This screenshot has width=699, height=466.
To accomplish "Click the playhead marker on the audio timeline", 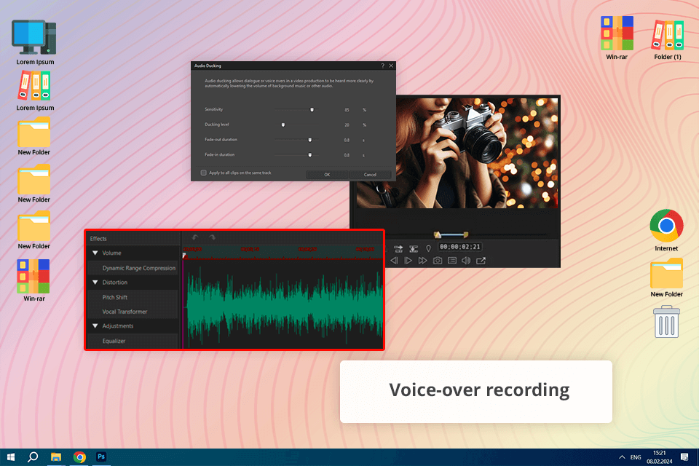I will click(184, 256).
